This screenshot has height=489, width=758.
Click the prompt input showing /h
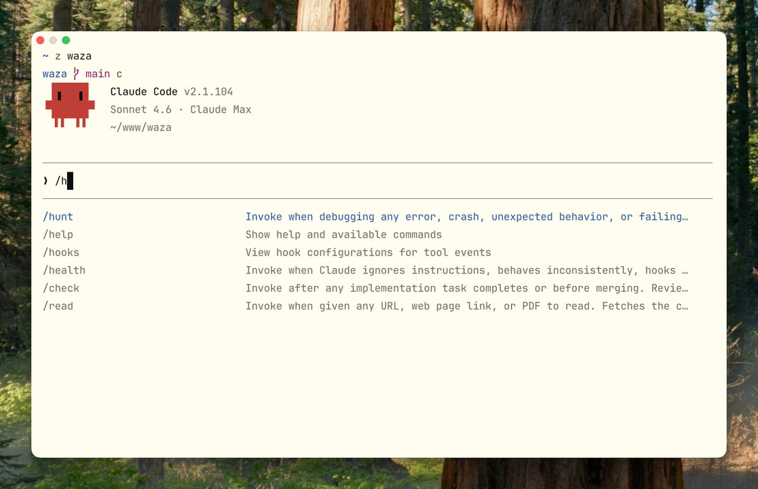(x=378, y=181)
